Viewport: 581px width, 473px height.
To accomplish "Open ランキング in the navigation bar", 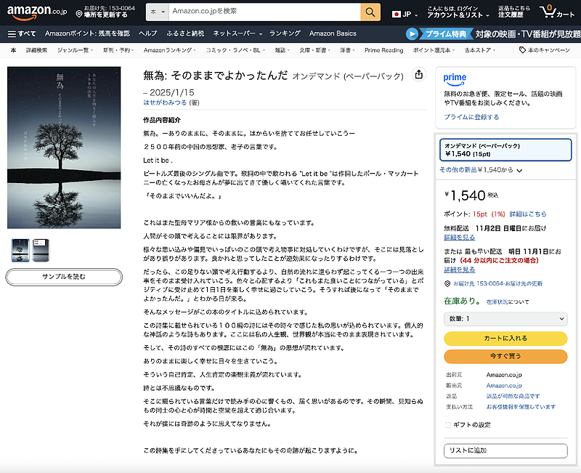I will [285, 33].
